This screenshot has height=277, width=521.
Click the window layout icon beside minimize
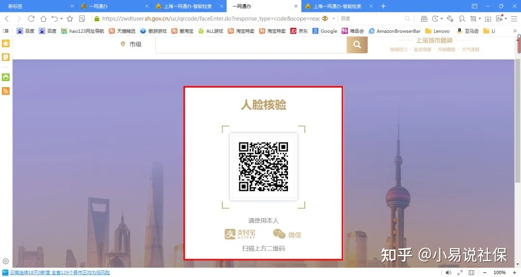pyautogui.click(x=474, y=6)
